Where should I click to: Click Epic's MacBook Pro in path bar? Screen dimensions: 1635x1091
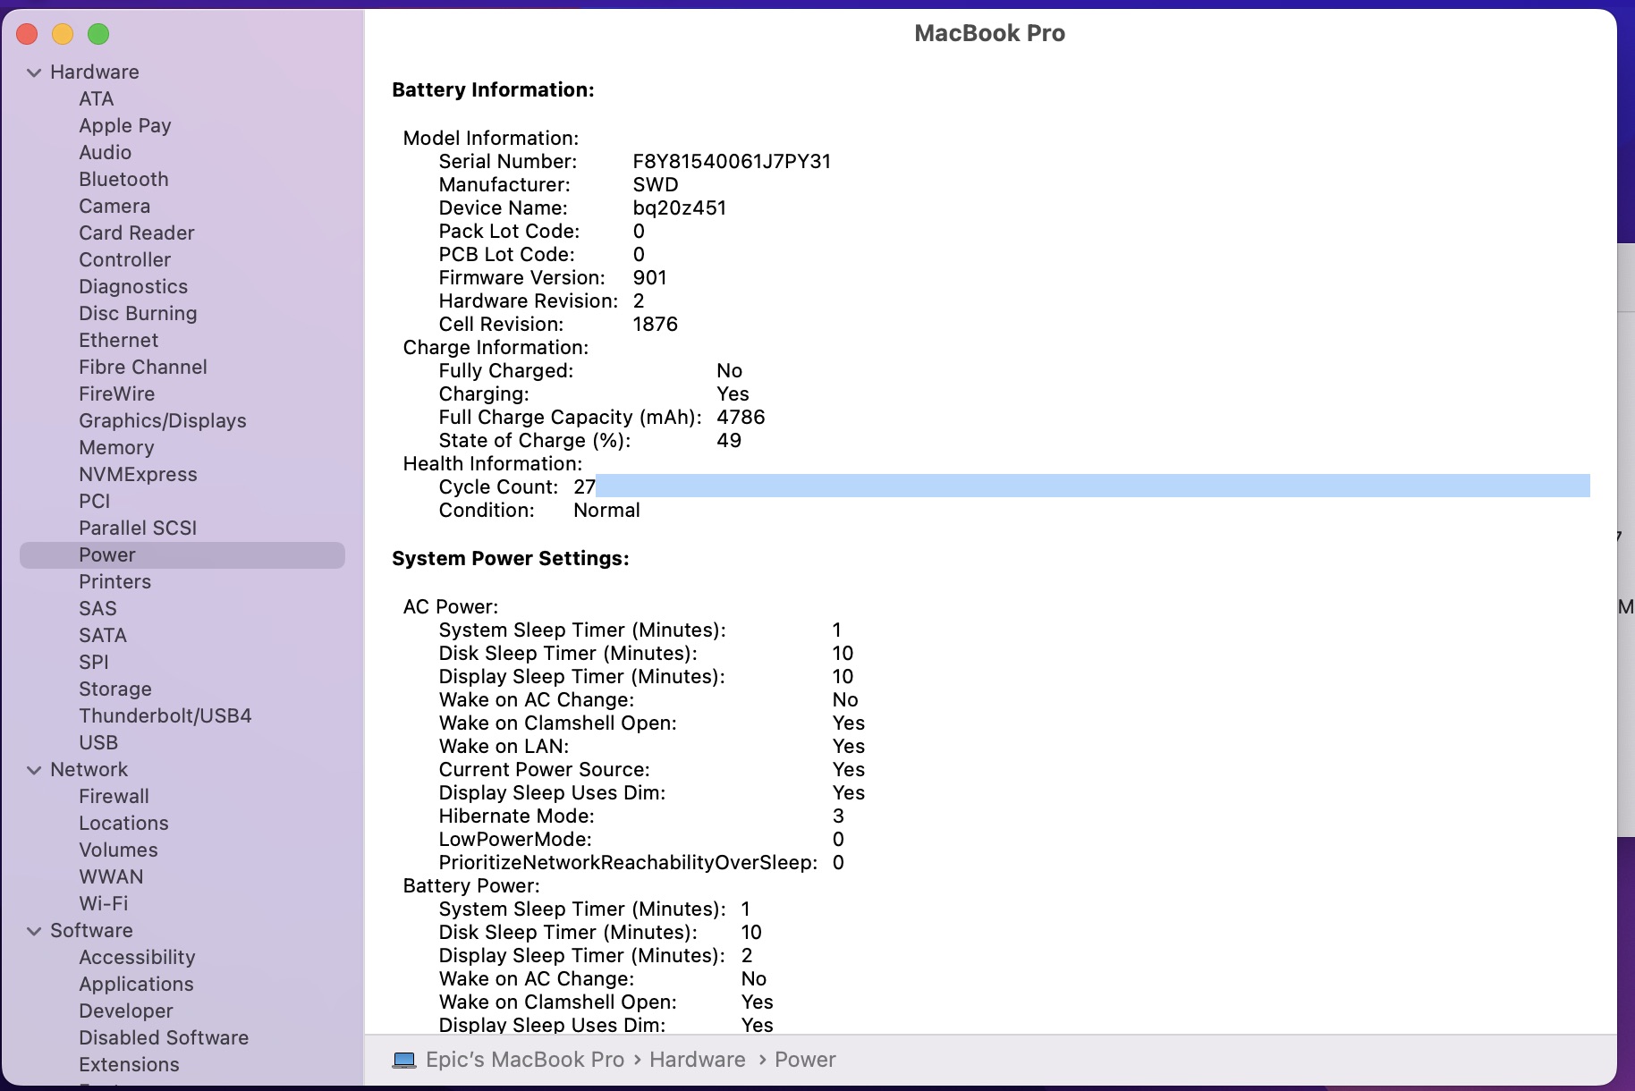(x=524, y=1060)
